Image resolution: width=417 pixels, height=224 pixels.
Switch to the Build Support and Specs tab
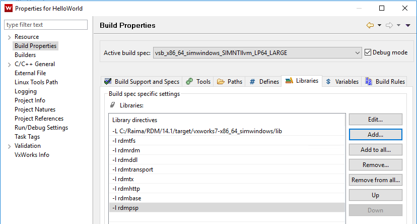coord(142,82)
